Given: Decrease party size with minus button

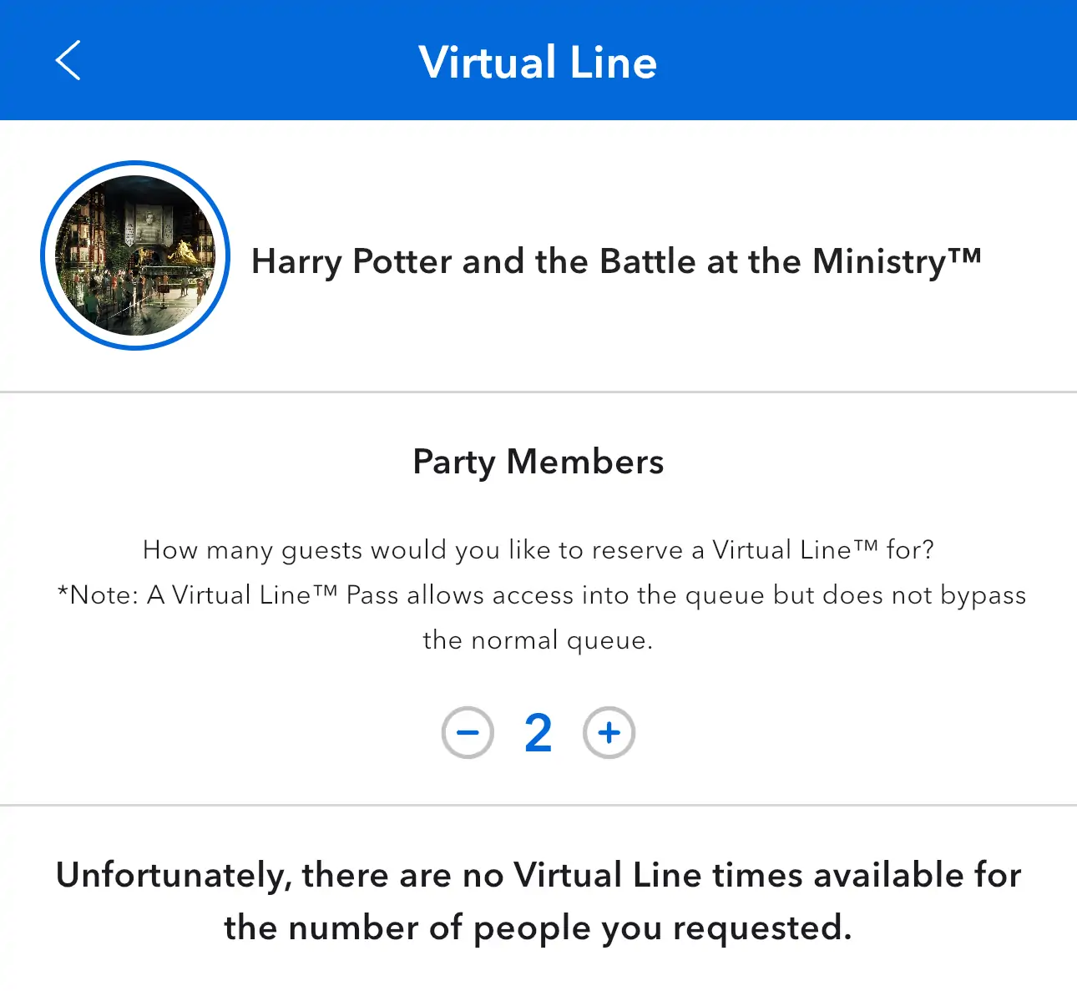Looking at the screenshot, I should point(468,733).
